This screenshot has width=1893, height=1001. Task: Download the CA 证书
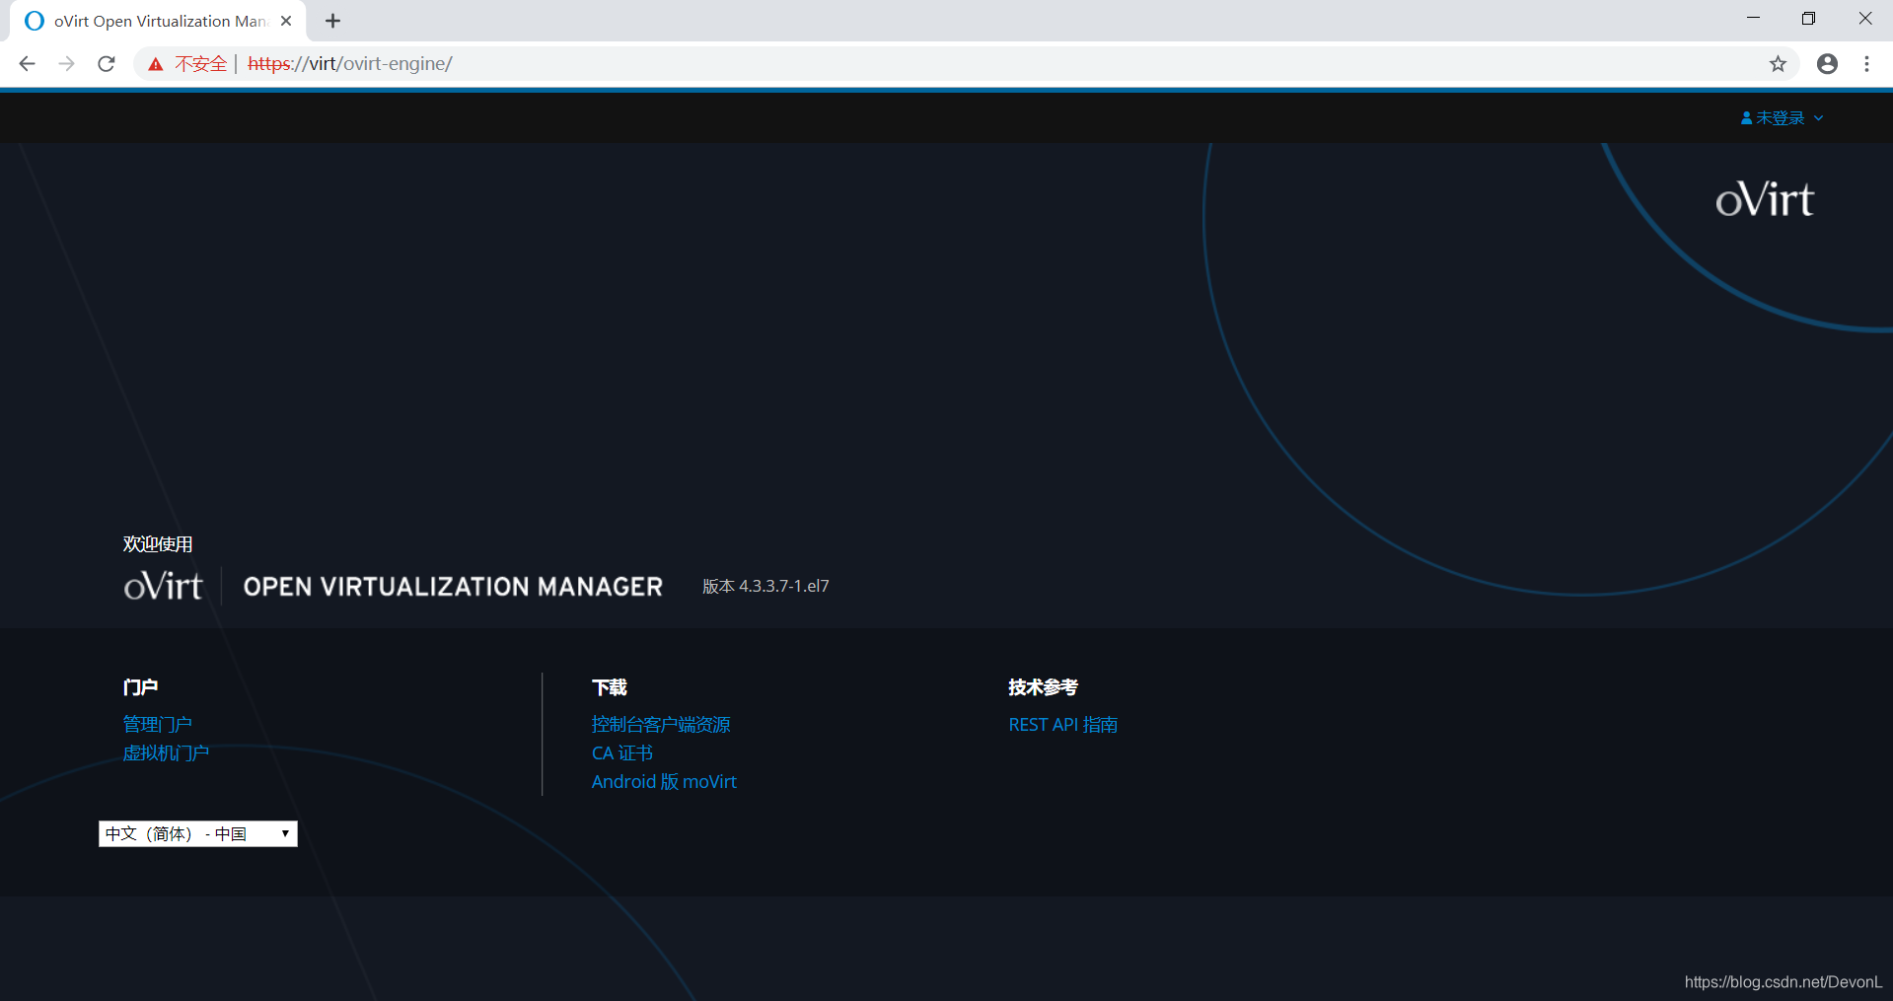622,753
